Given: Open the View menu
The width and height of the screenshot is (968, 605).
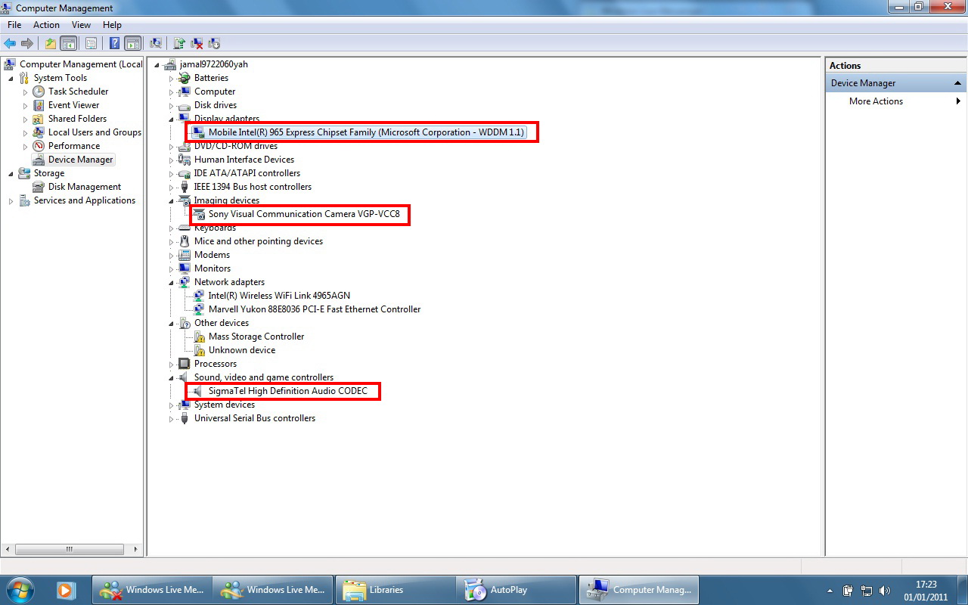Looking at the screenshot, I should tap(81, 25).
